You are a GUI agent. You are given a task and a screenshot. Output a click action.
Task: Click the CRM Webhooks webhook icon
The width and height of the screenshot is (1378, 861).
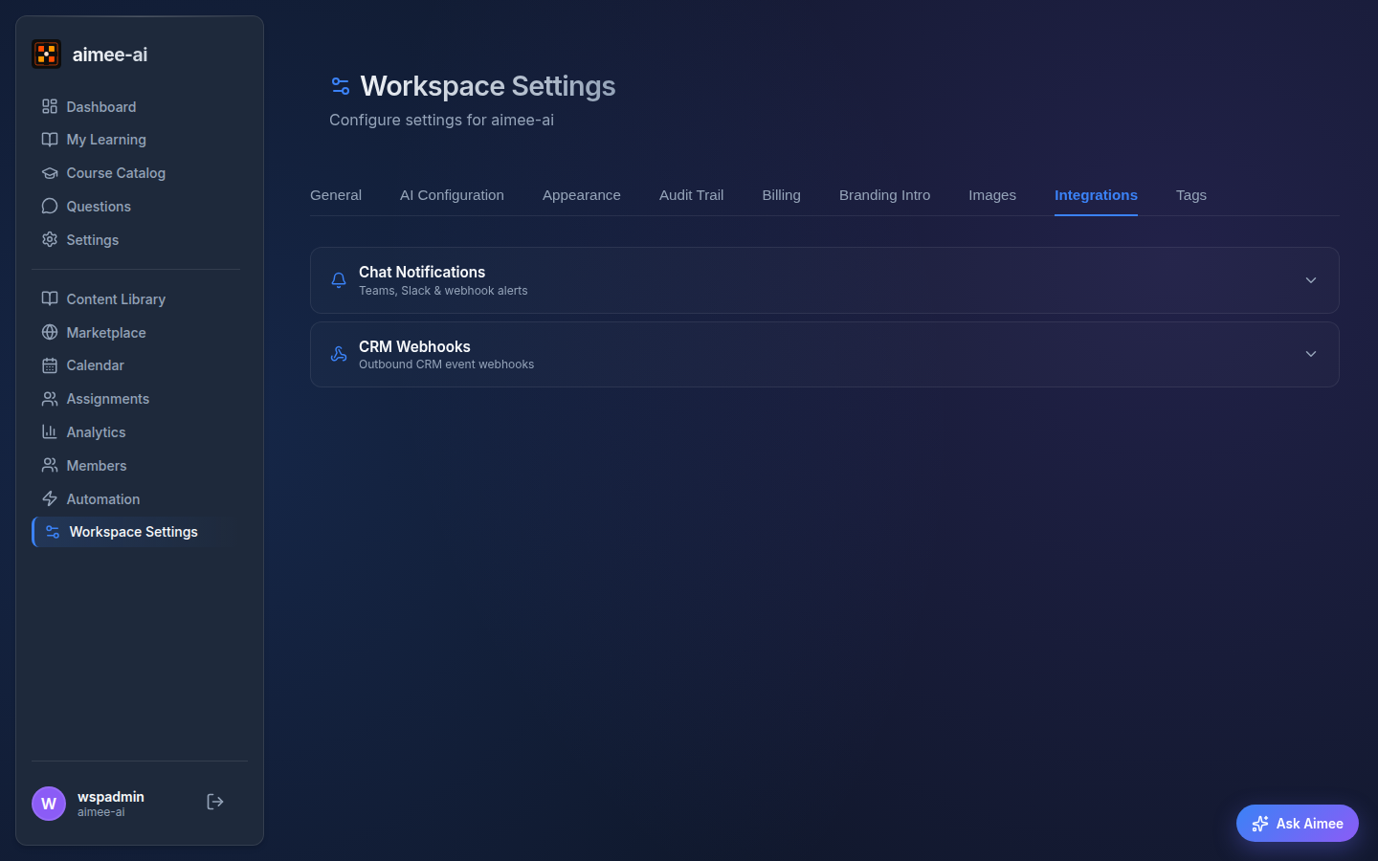pyautogui.click(x=339, y=354)
